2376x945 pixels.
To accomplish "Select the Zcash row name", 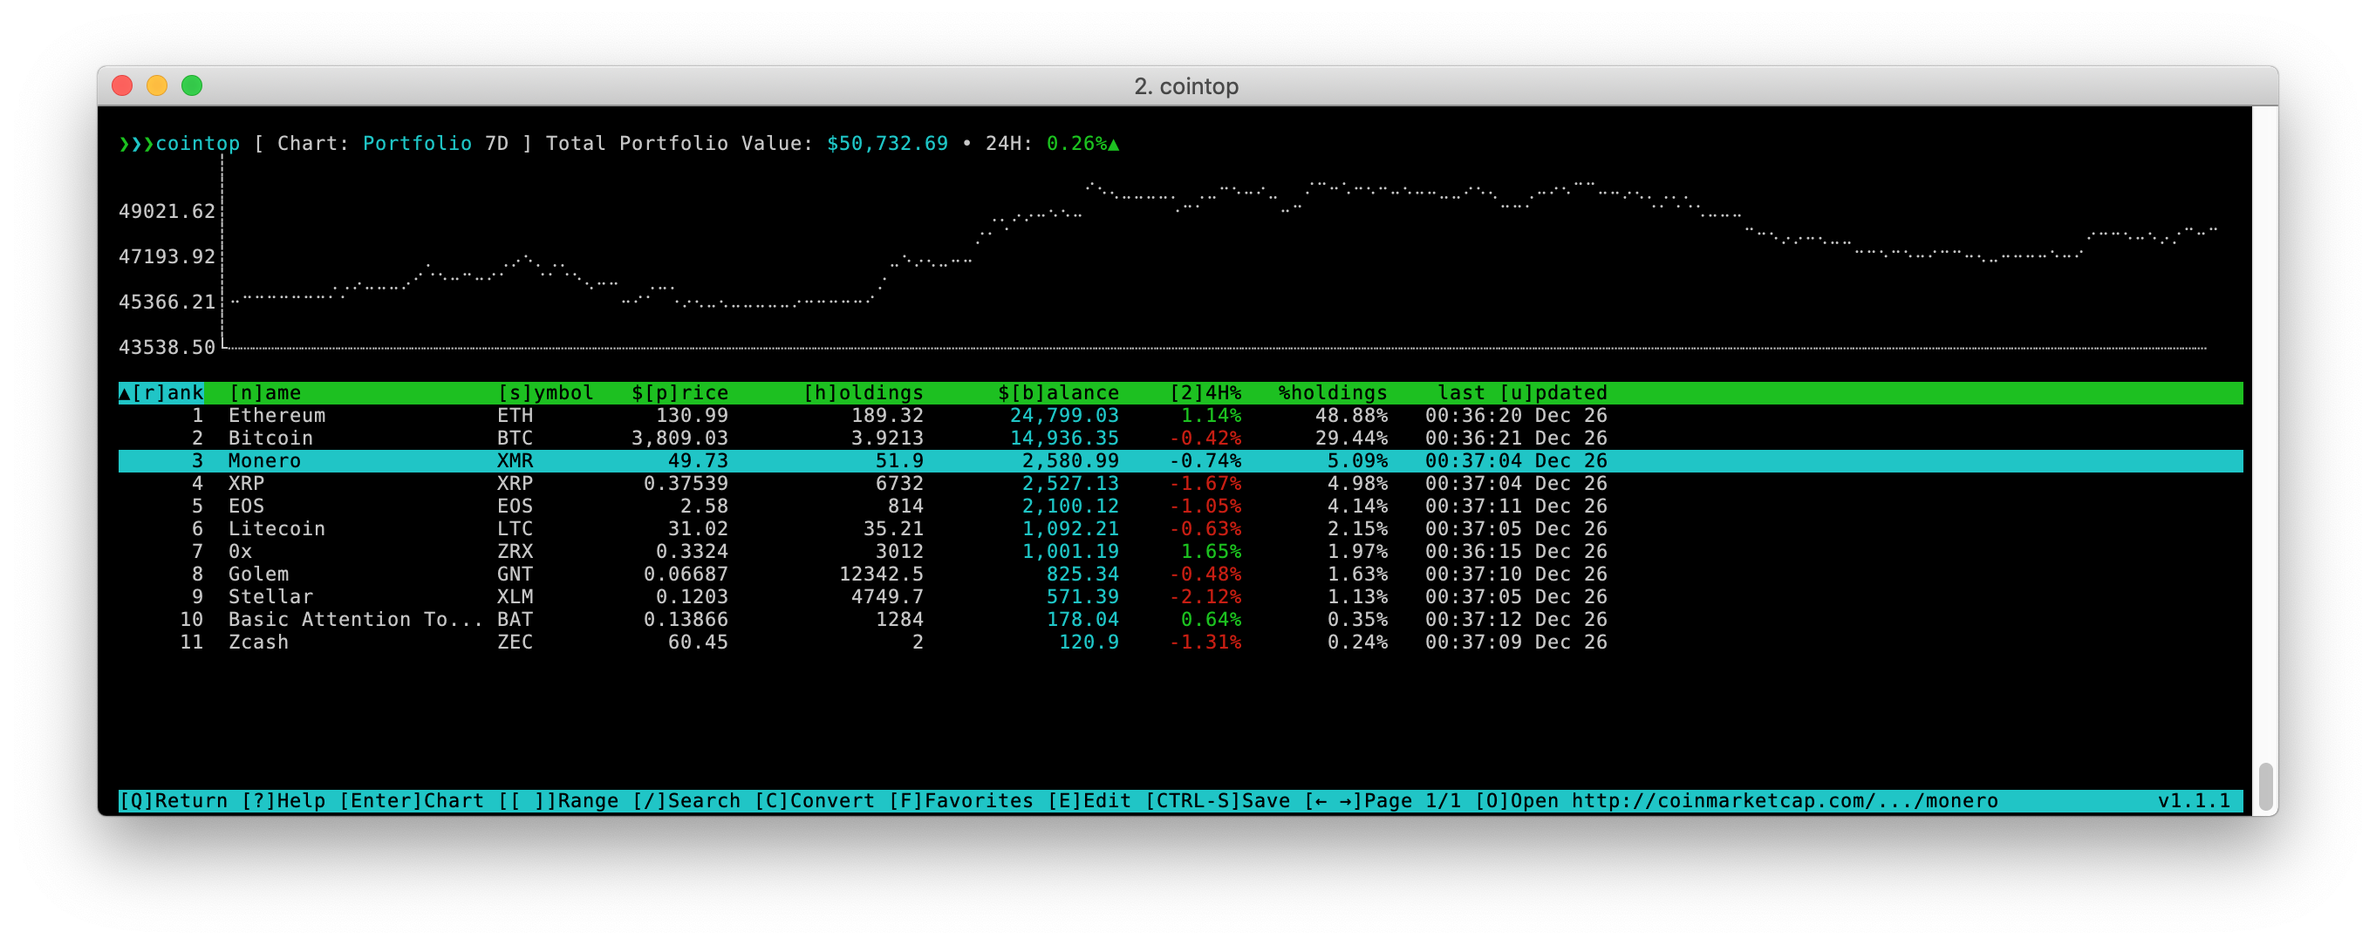I will (258, 642).
